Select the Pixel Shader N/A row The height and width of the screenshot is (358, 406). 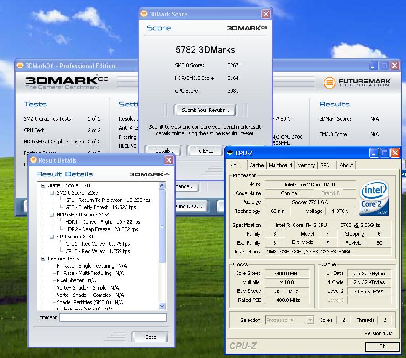pos(76,280)
